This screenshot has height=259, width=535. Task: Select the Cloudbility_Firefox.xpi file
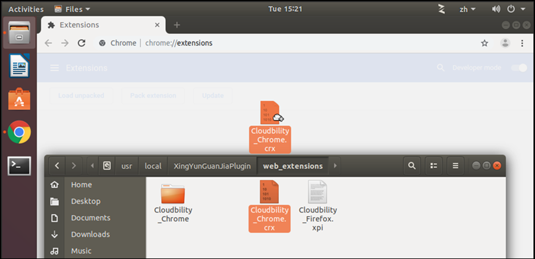click(x=318, y=206)
